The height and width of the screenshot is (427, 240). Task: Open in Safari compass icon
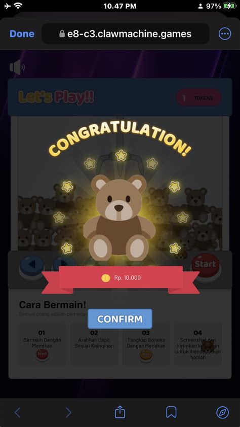[223, 413]
